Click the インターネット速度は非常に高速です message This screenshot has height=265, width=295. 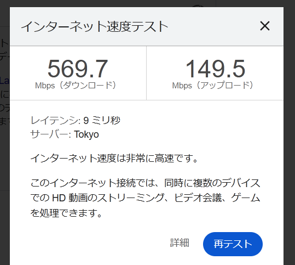tap(114, 158)
